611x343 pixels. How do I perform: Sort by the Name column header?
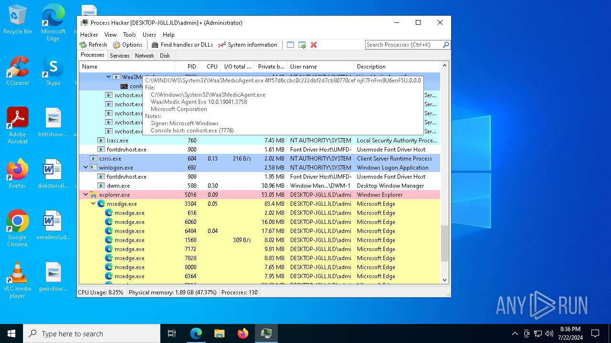[x=127, y=67]
